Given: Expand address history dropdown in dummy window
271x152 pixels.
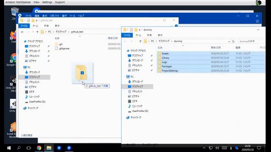Looking at the screenshot, I should tap(229, 41).
